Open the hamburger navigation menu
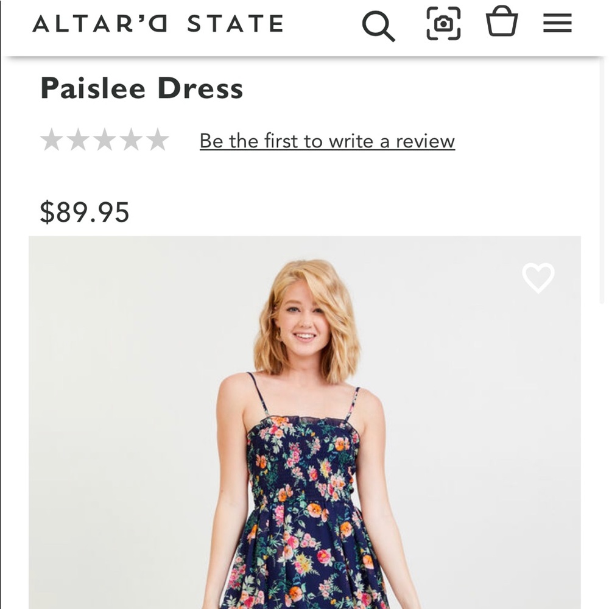 click(557, 23)
